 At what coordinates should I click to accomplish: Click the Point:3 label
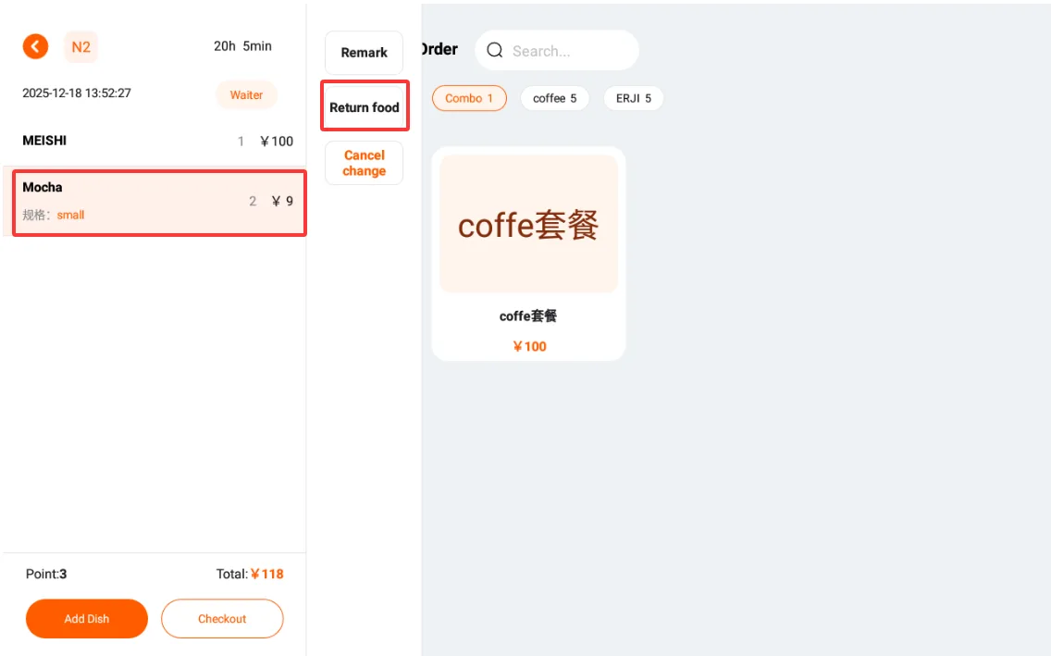tap(46, 574)
